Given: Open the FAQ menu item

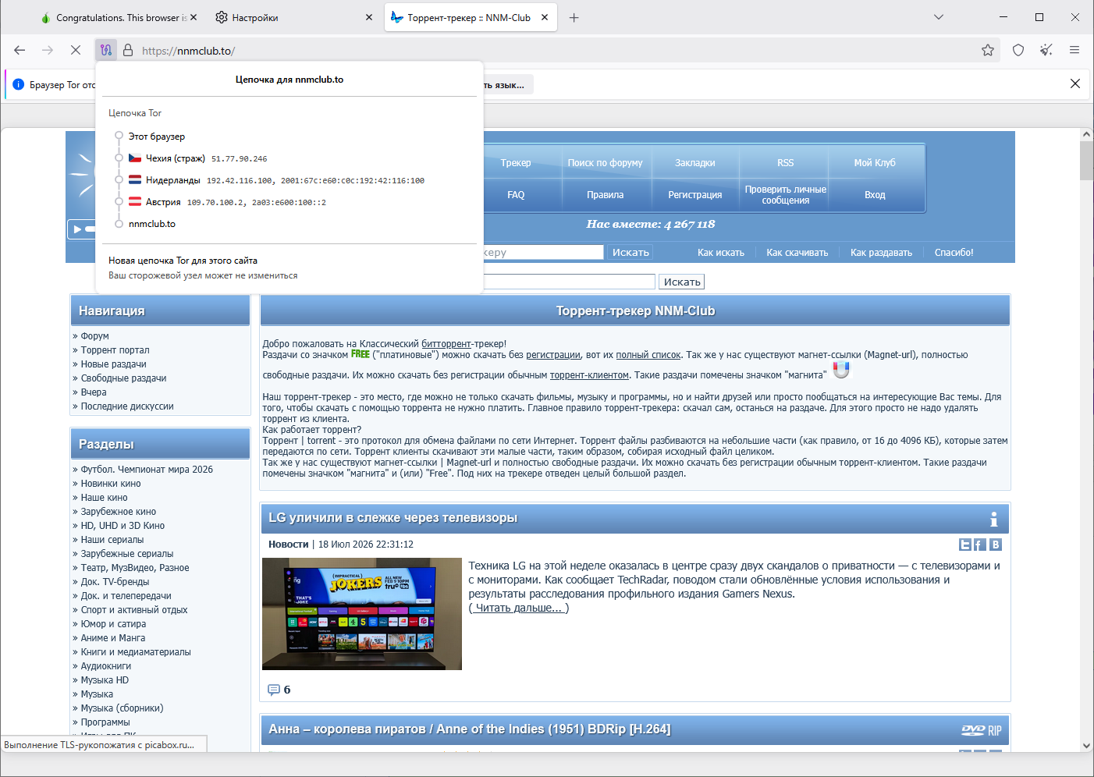Looking at the screenshot, I should click(516, 195).
